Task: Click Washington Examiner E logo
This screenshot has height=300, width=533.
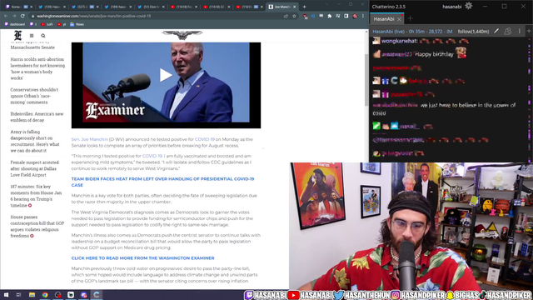Action: click(x=18, y=35)
